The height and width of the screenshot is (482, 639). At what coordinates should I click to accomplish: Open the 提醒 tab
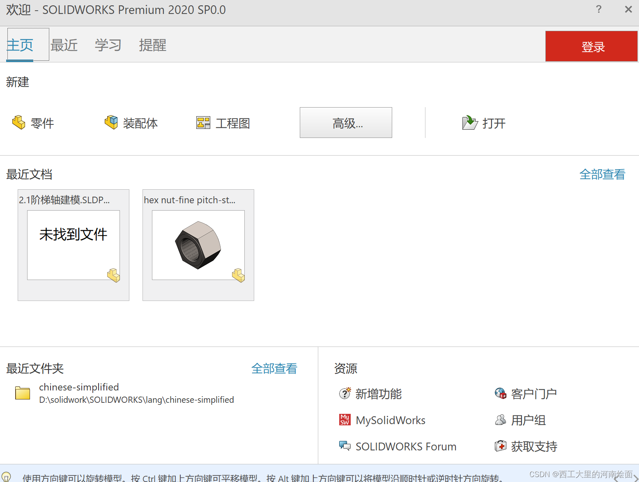point(153,45)
